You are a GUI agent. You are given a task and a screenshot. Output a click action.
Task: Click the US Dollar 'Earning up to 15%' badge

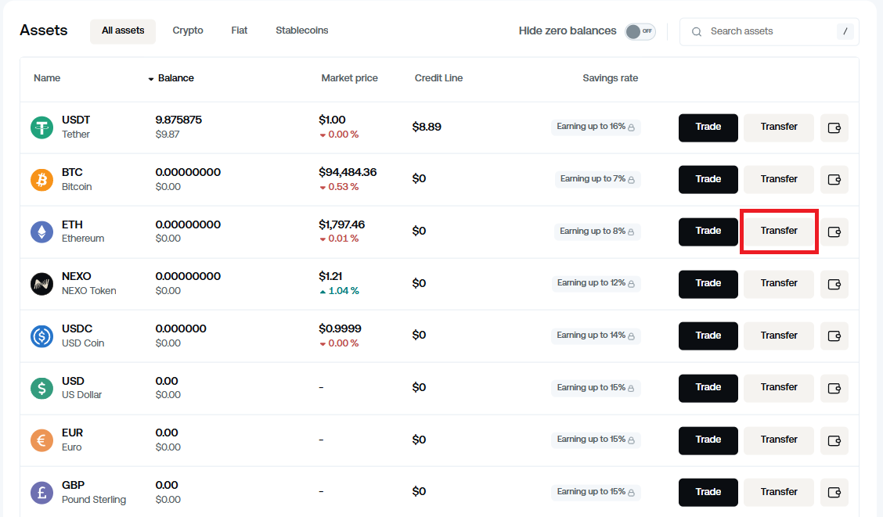(x=596, y=388)
